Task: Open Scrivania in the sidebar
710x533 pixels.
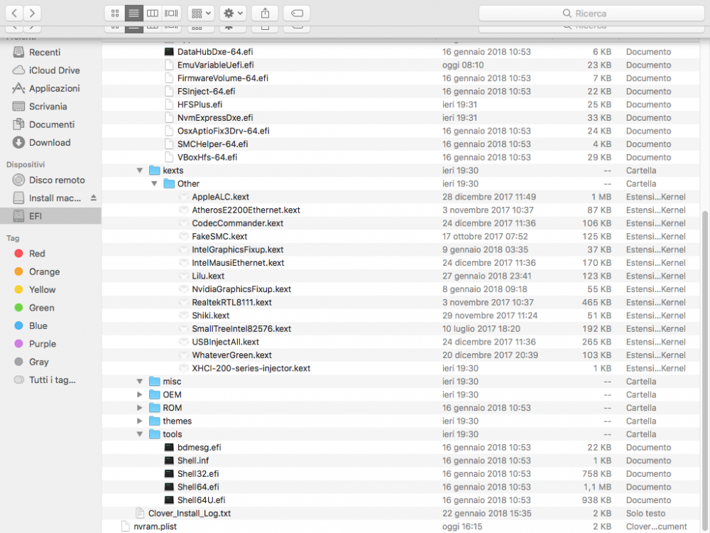Action: click(x=39, y=107)
